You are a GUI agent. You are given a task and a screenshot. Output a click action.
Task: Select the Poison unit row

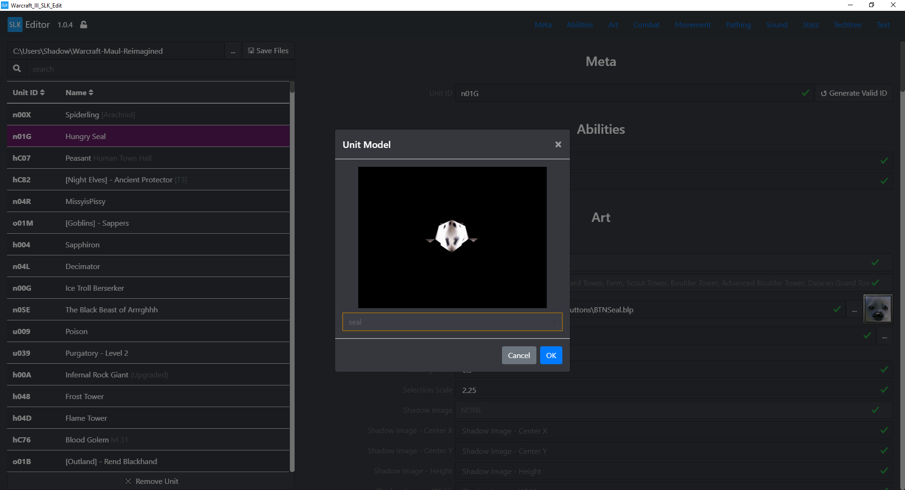148,331
